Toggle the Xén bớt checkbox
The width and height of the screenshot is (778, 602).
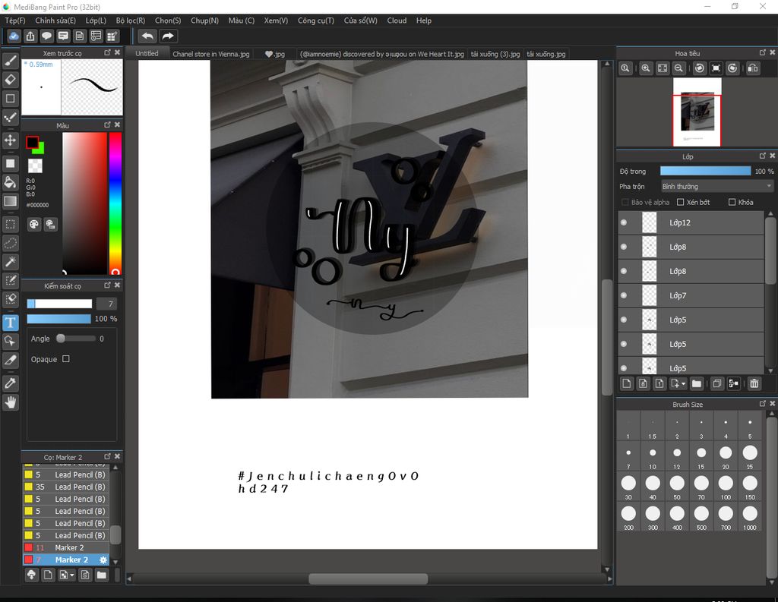680,202
